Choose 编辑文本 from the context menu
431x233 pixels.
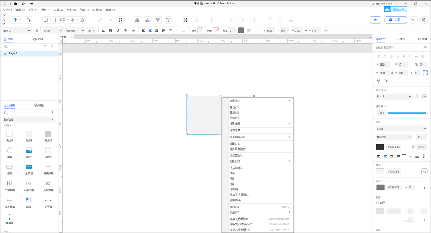tap(235, 143)
